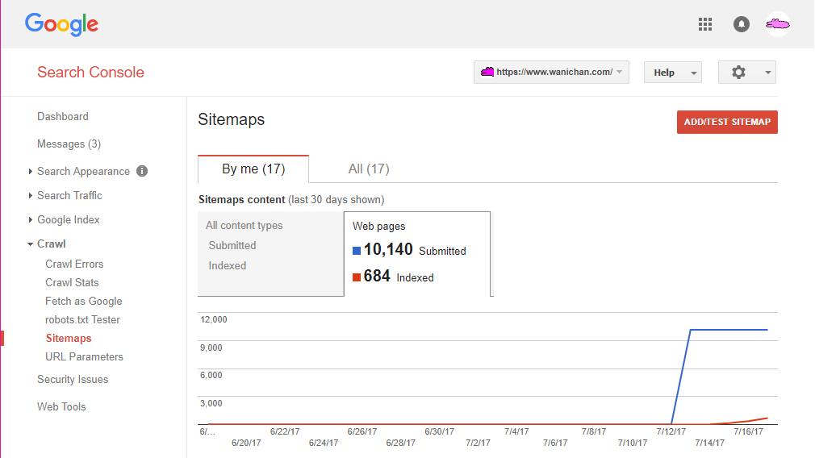Click the settings gear icon
Image resolution: width=815 pixels, height=458 pixels.
738,73
